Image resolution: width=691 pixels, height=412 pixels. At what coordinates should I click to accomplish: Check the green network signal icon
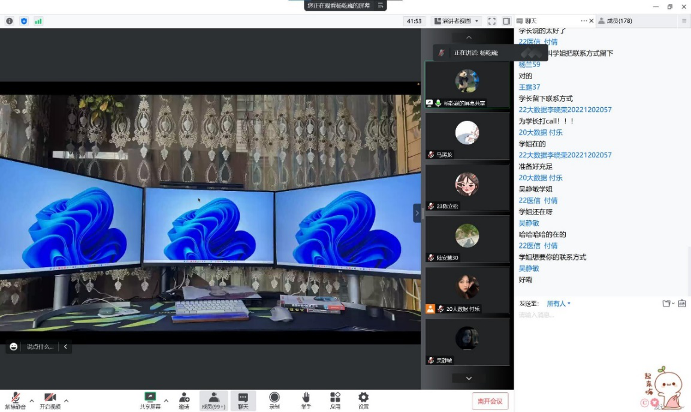[38, 21]
